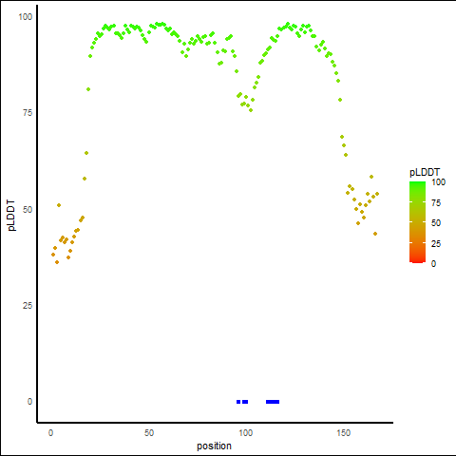456x456 pixels.
Task: Click the legend label 25
Action: (436, 244)
